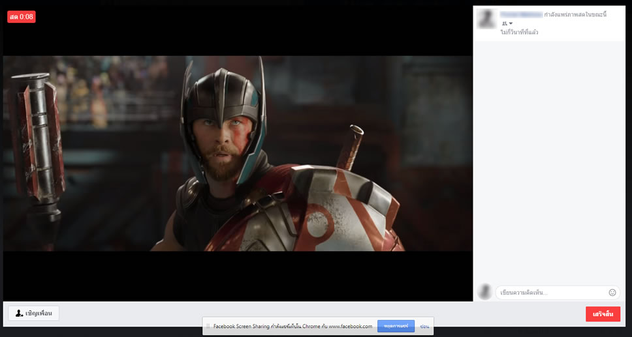632x337 pixels.
Task: Click the blue stop sharing button
Action: click(x=396, y=326)
